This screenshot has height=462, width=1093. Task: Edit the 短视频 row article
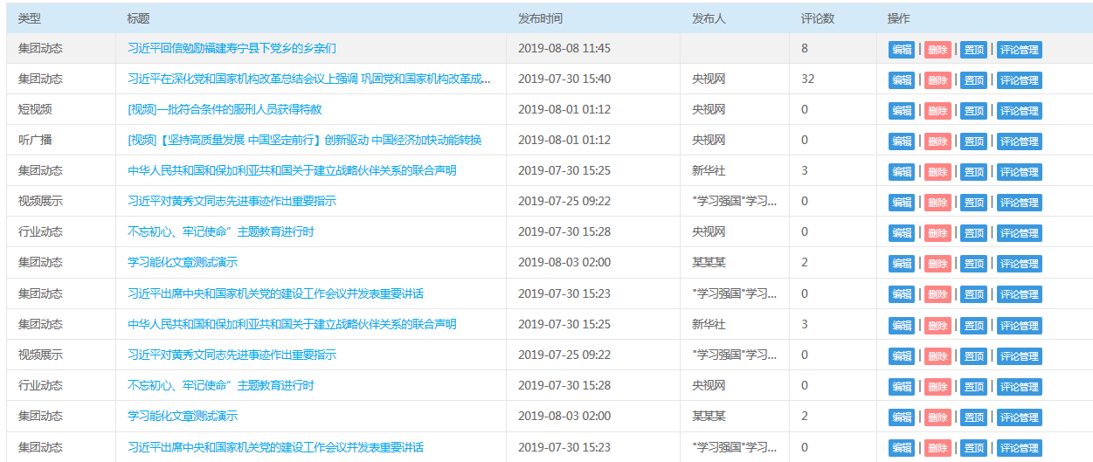pyautogui.click(x=902, y=111)
